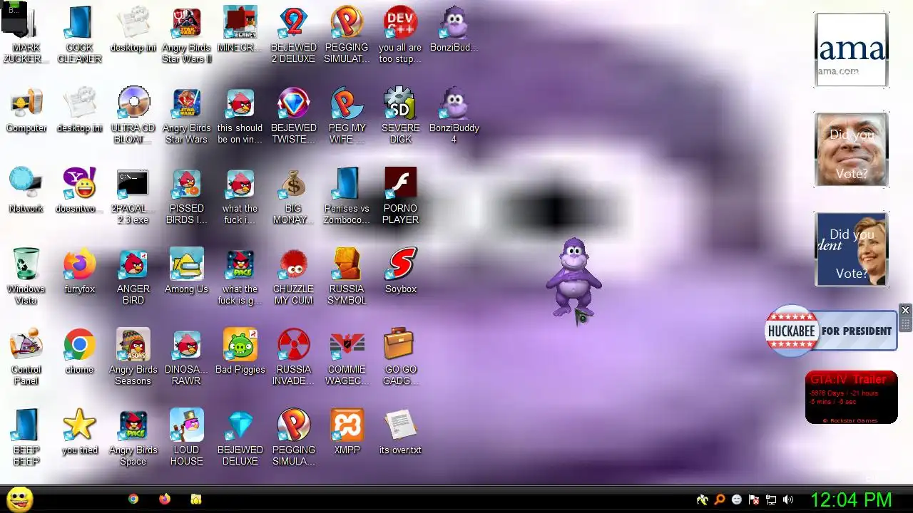The height and width of the screenshot is (513, 913).
Task: Close the Huckabee gadget with X
Action: pos(905,310)
